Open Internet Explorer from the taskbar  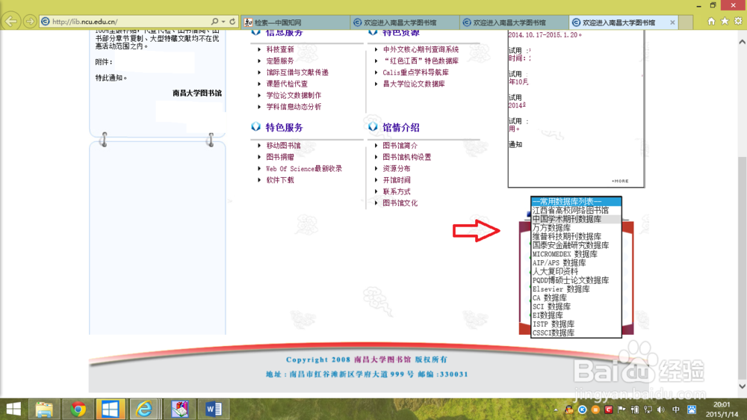tap(143, 409)
